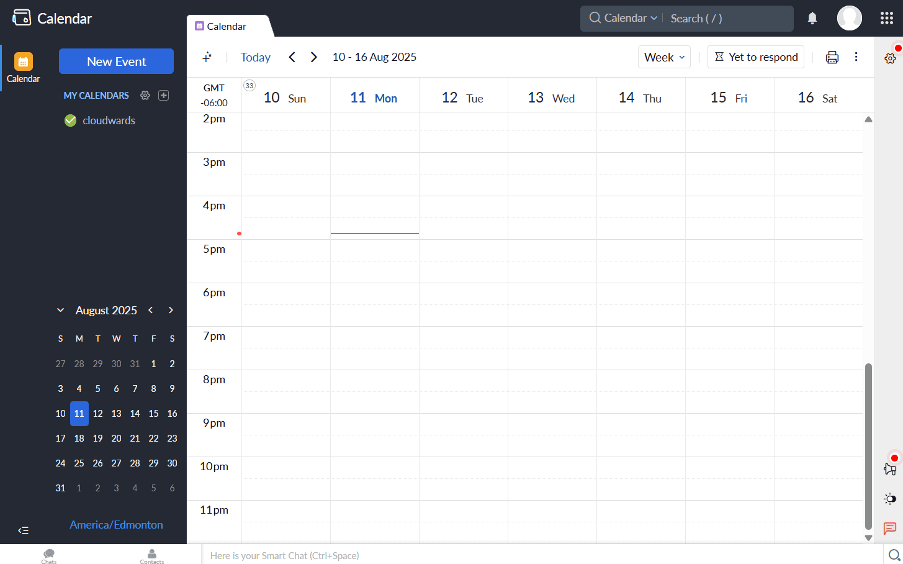Toggle the cloudwards calendar visibility
903x564 pixels.
tap(71, 121)
